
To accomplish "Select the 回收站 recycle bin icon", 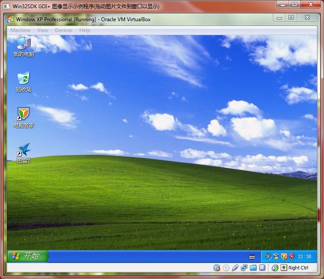I will tap(24, 82).
